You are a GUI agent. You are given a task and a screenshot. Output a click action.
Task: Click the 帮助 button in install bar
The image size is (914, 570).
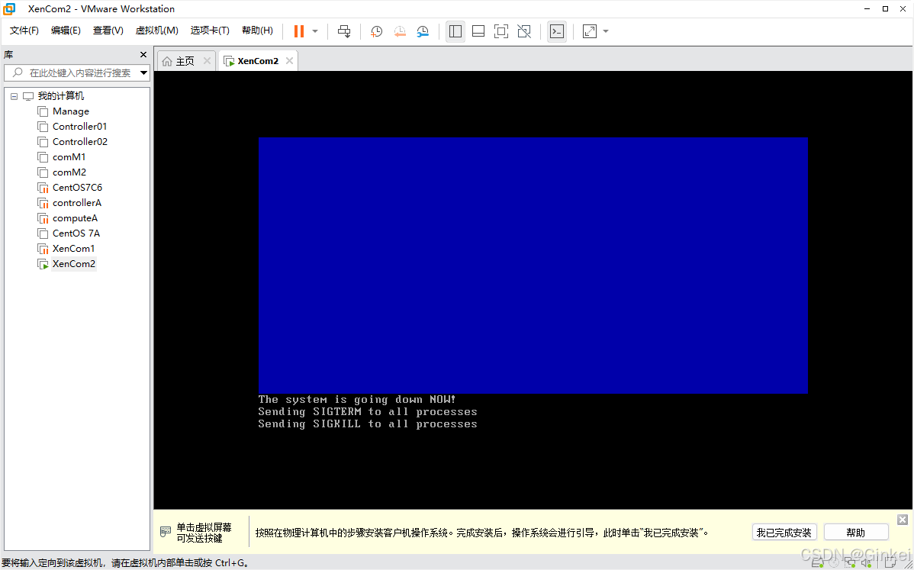pyautogui.click(x=856, y=533)
